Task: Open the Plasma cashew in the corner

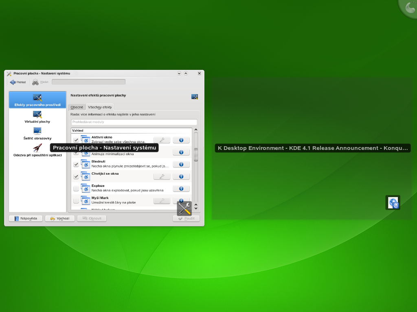Action: 410,7
